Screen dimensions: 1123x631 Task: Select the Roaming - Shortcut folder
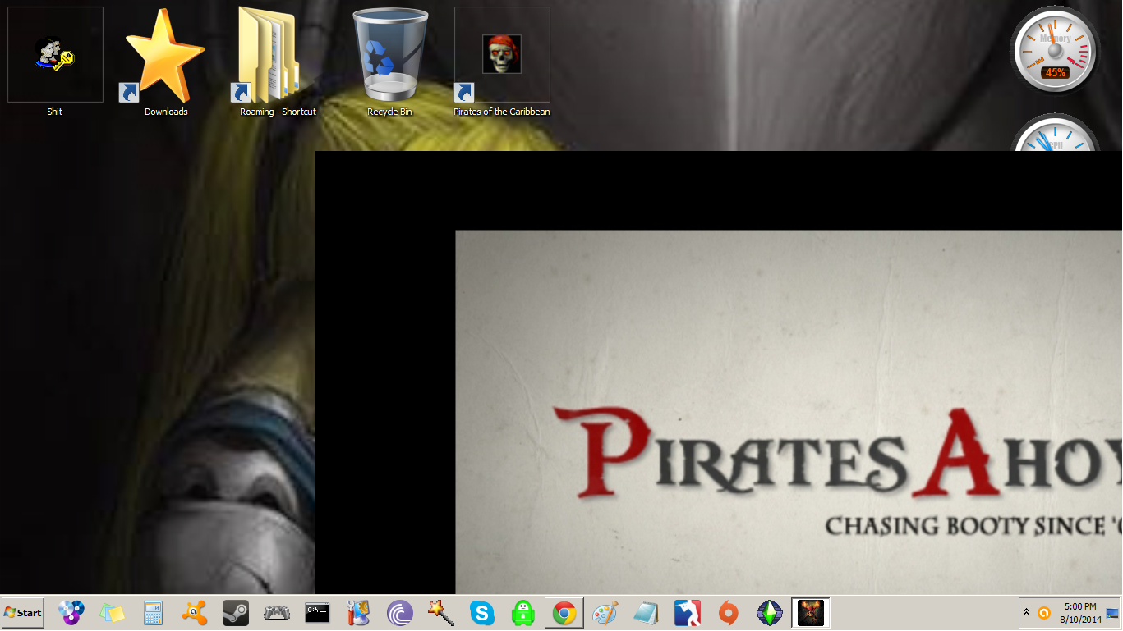(x=278, y=62)
